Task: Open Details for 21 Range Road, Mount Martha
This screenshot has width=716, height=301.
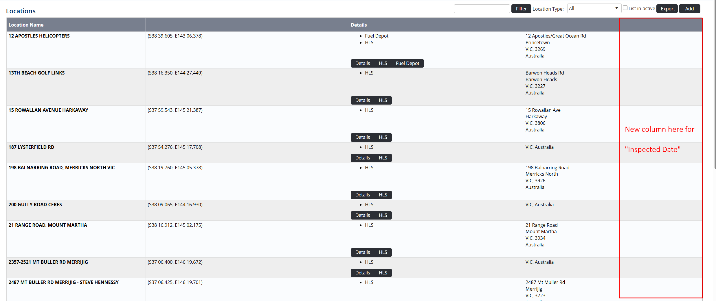Action: (x=362, y=252)
